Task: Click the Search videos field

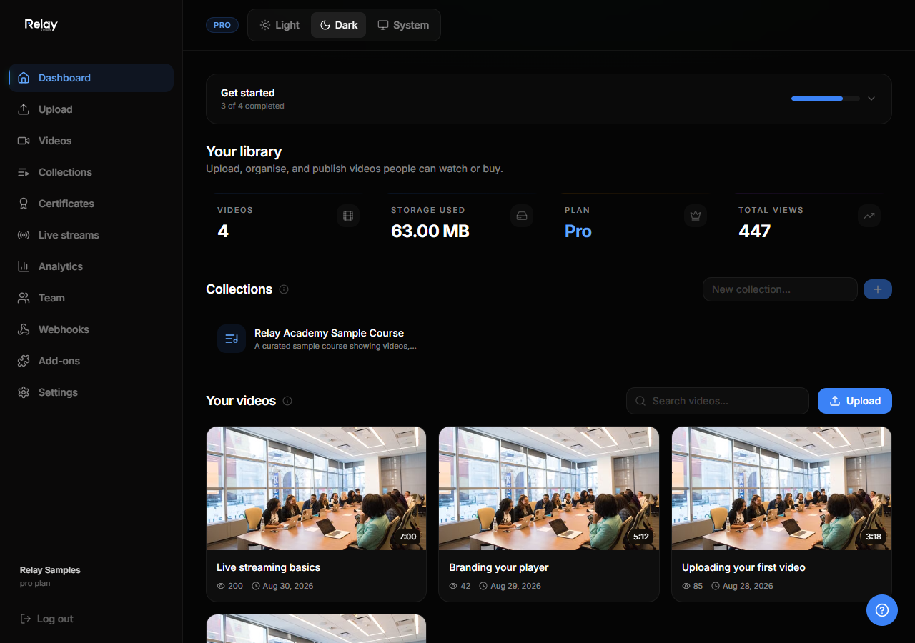Action: tap(718, 401)
